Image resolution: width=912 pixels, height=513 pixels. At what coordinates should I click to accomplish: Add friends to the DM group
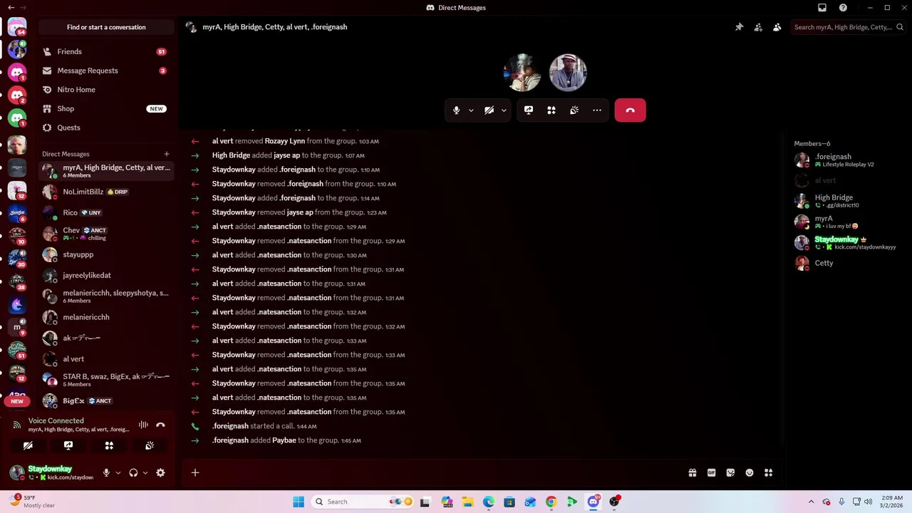[x=758, y=27]
